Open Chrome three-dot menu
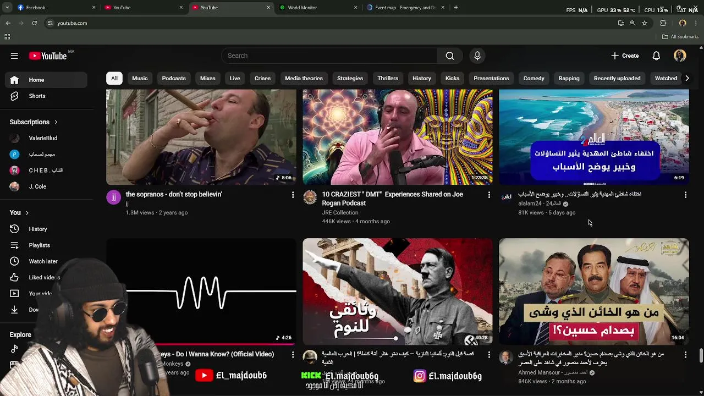This screenshot has width=704, height=396. [x=696, y=23]
